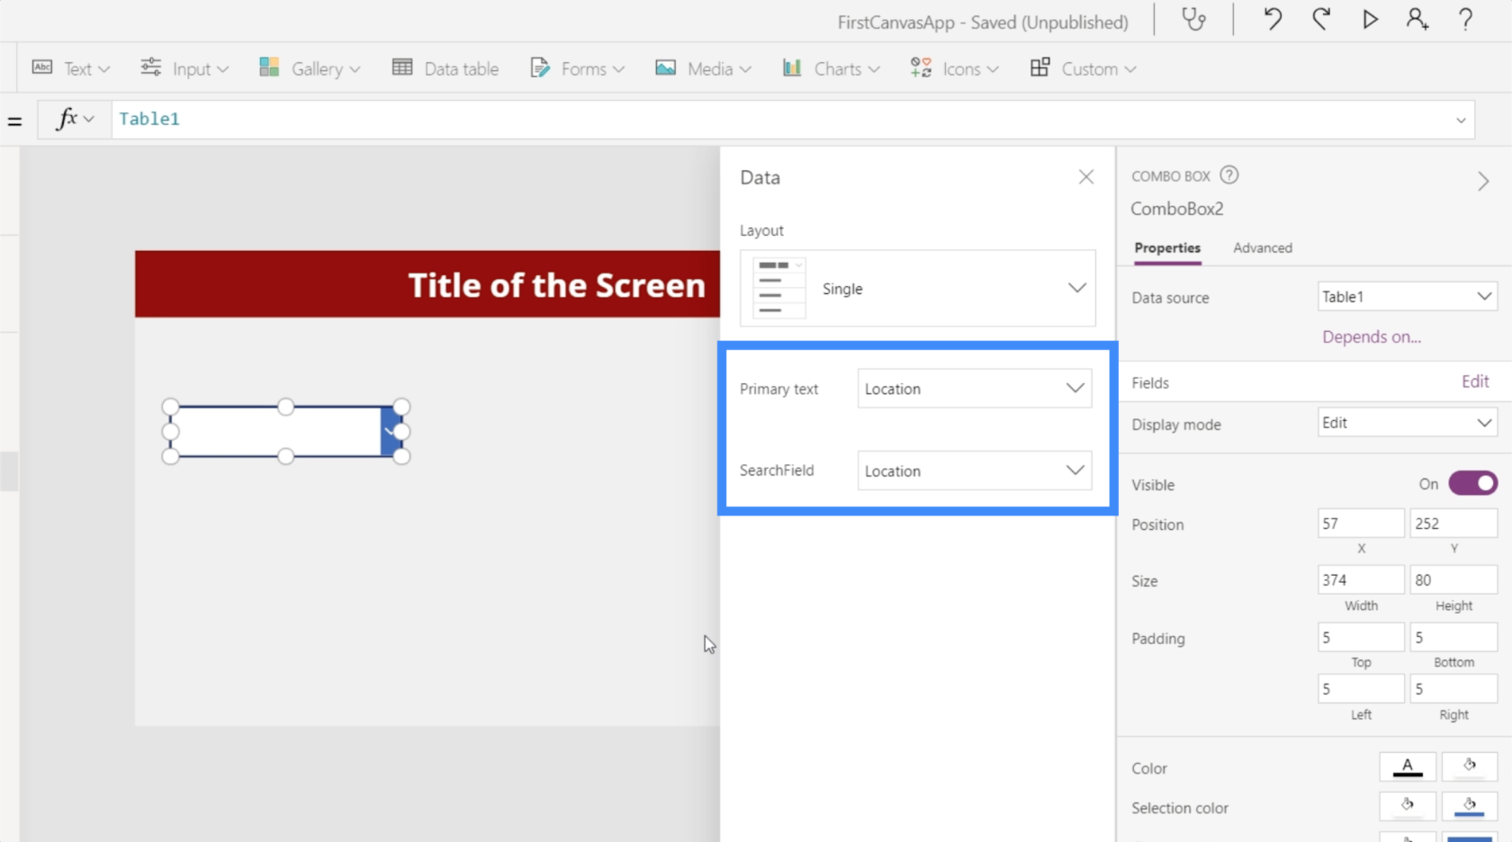1512x842 pixels.
Task: Click the Combo Box info help icon
Action: tap(1229, 175)
